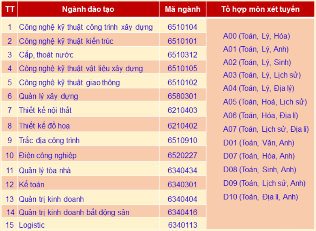316x231 pixels.
Task: Click major code 6340404
Action: point(182,199)
